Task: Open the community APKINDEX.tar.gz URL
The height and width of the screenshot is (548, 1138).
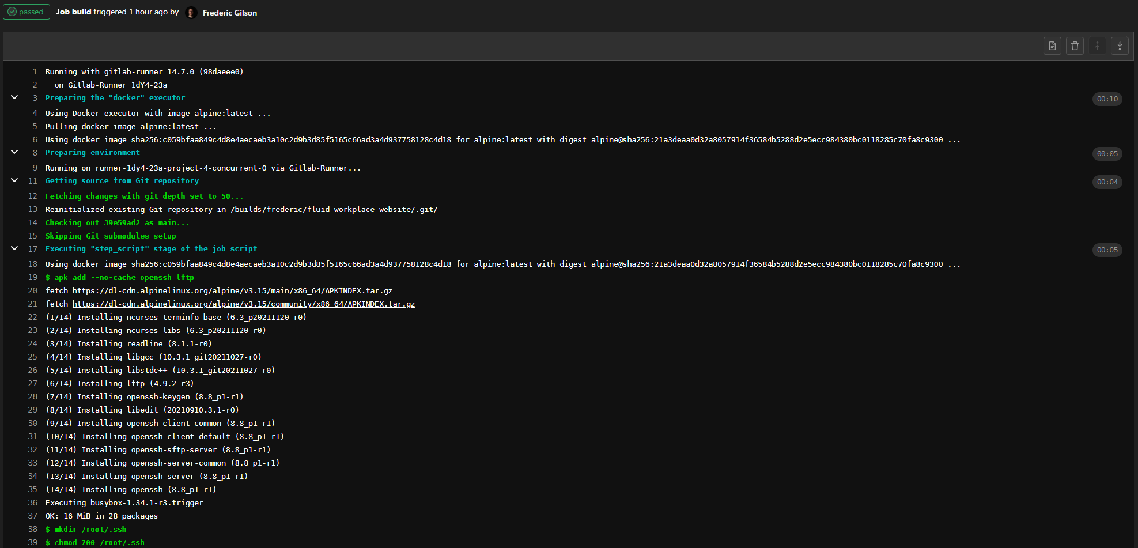Action: (x=243, y=304)
